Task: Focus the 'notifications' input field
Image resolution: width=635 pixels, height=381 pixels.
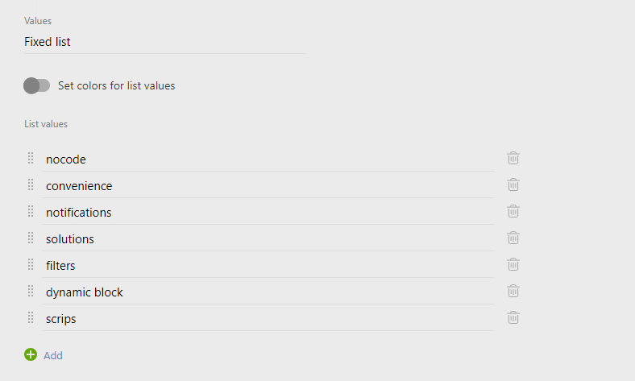Action: [x=268, y=213]
